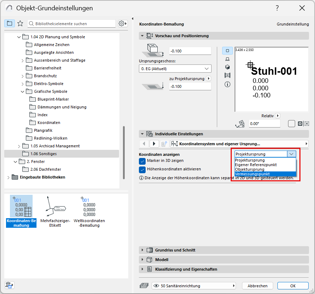Toggle the empty square checkbox beside the rotation angle field

coord(291,124)
